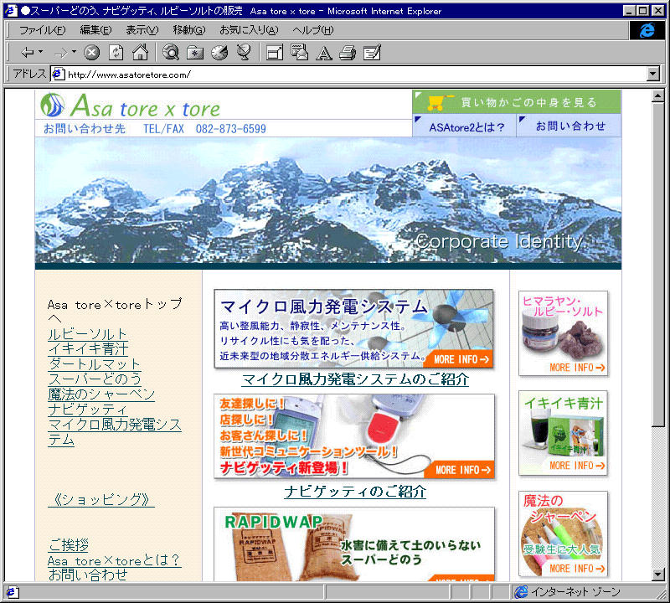Click the vertical scrollbar up arrow
Image resolution: width=670 pixels, height=603 pixels.
(x=658, y=95)
